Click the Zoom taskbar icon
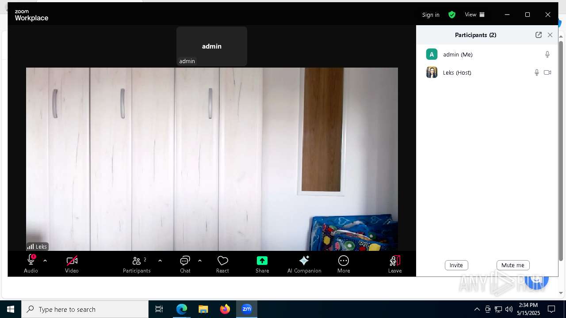 (247, 309)
